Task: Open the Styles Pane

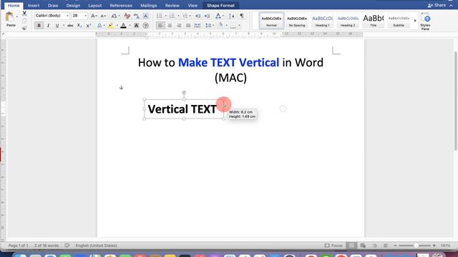Action: (x=426, y=21)
